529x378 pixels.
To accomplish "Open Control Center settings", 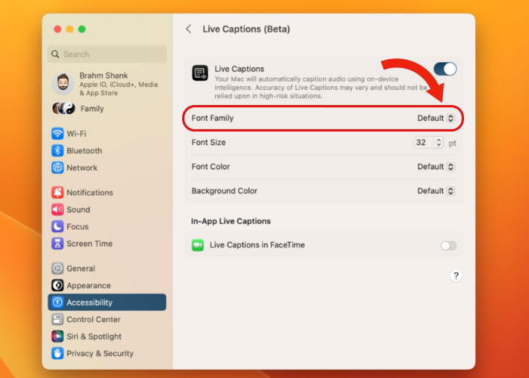I will pyautogui.click(x=107, y=319).
